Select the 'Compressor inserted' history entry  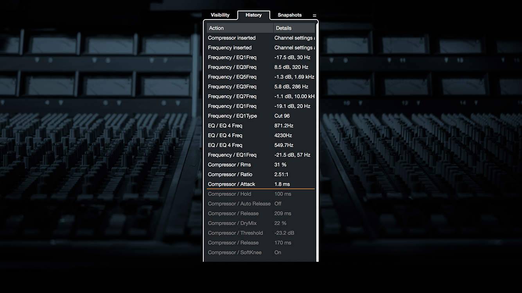coord(261,38)
